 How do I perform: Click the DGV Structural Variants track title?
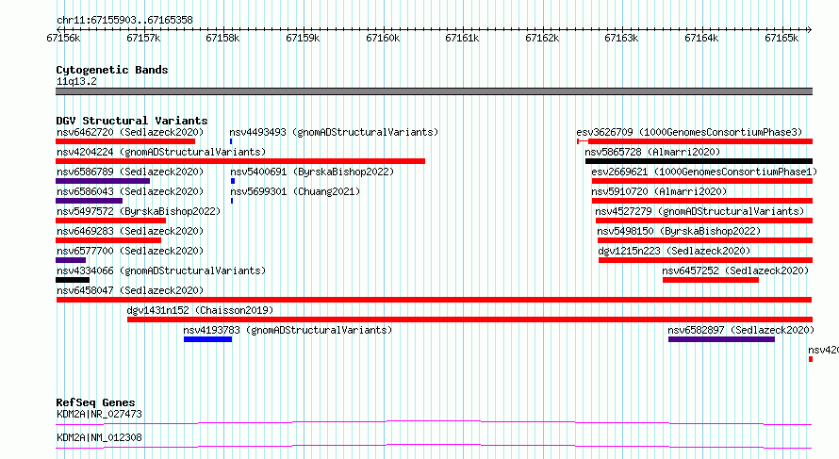click(x=132, y=121)
